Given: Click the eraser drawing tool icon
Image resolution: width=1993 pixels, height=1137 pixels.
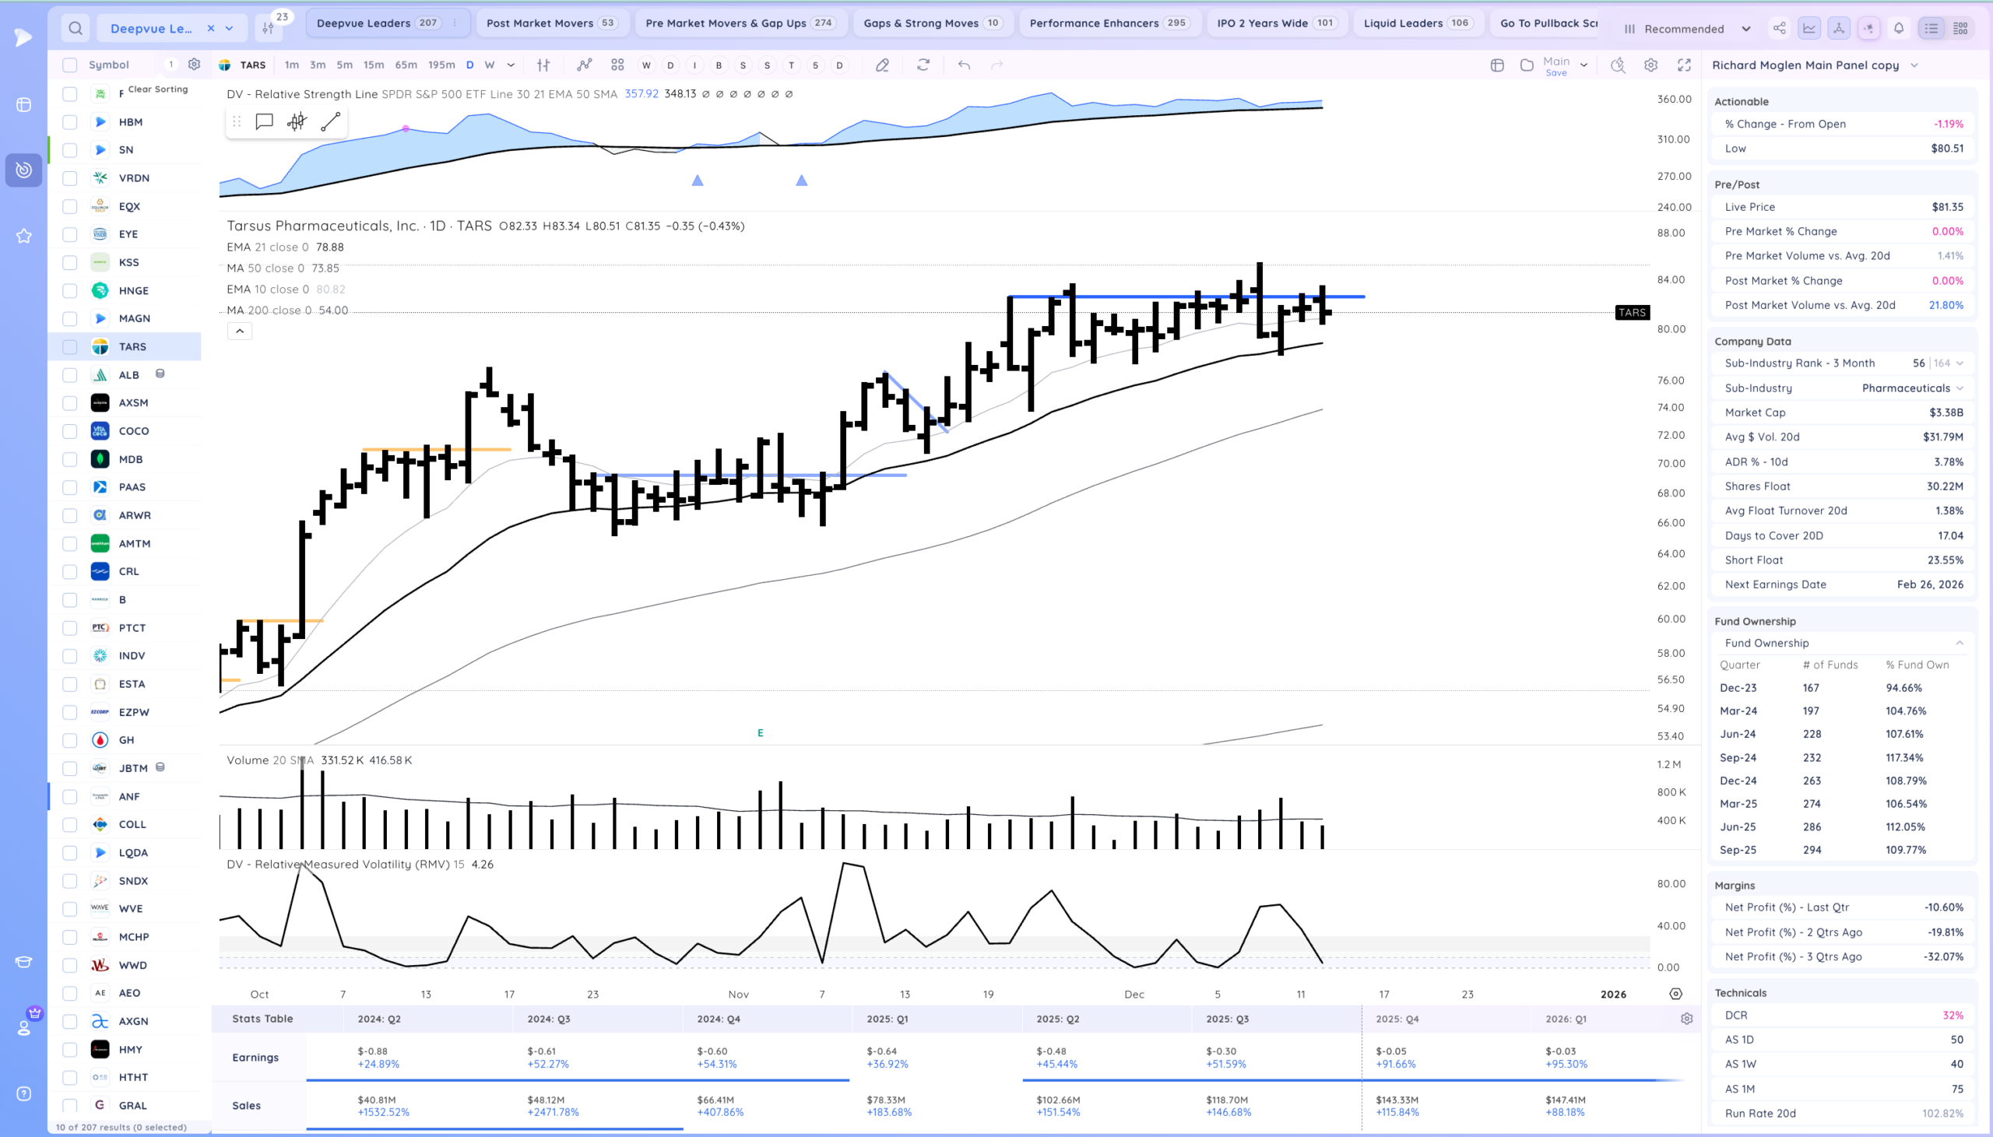Looking at the screenshot, I should [x=883, y=65].
